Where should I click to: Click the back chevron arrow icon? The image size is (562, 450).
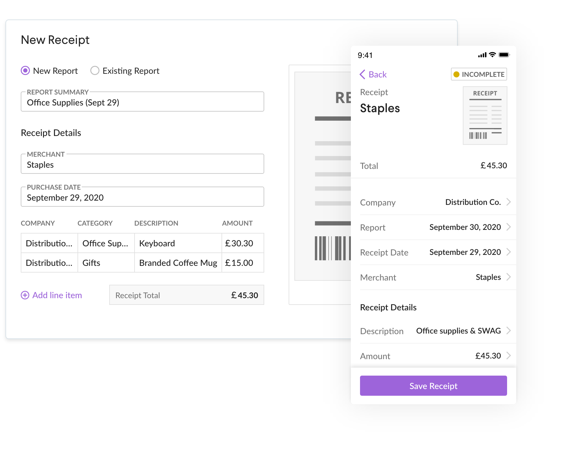point(362,74)
